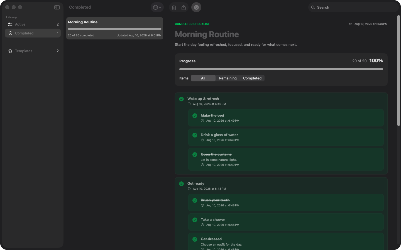Delete the checklist with the trash icon
Image resolution: width=401 pixels, height=250 pixels.
174,7
